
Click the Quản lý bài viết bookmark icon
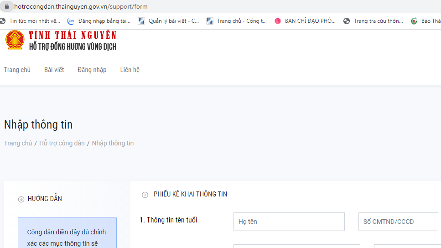(x=141, y=21)
